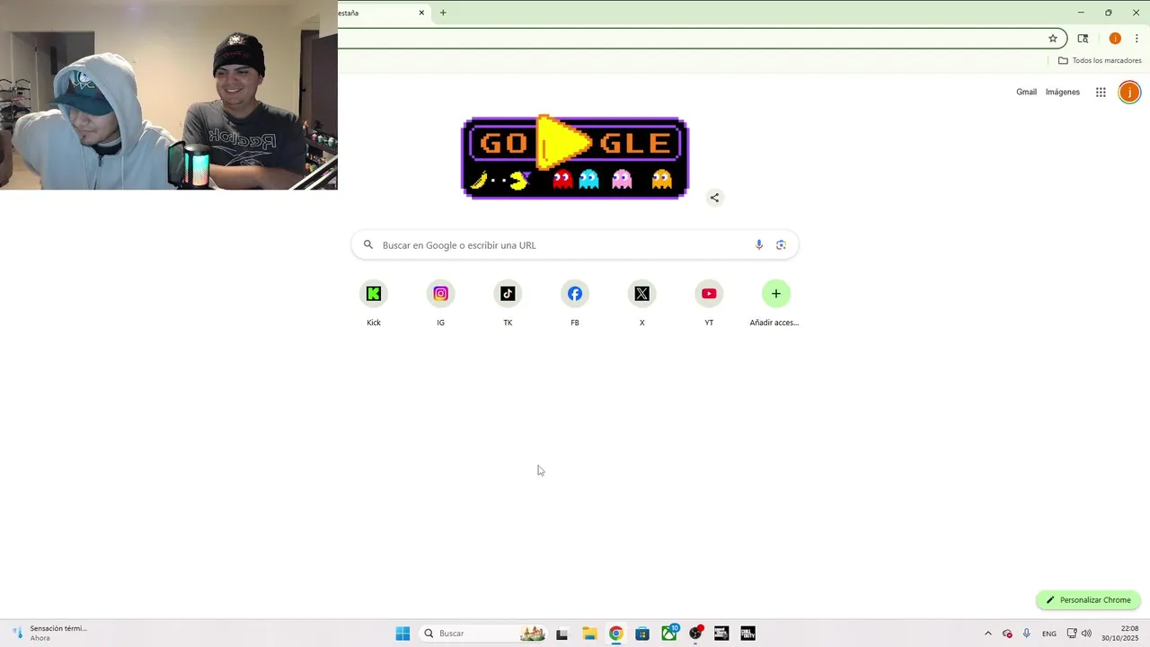This screenshot has width=1150, height=647.
Task: Open File Explorer from the taskbar
Action: [589, 634]
